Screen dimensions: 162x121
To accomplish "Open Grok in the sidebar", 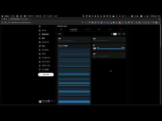I will click(42, 46).
